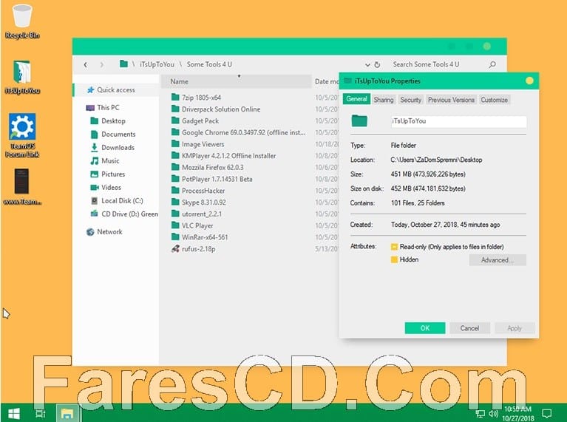Click the network tray icon
This screenshot has height=422, width=567.
480,414
